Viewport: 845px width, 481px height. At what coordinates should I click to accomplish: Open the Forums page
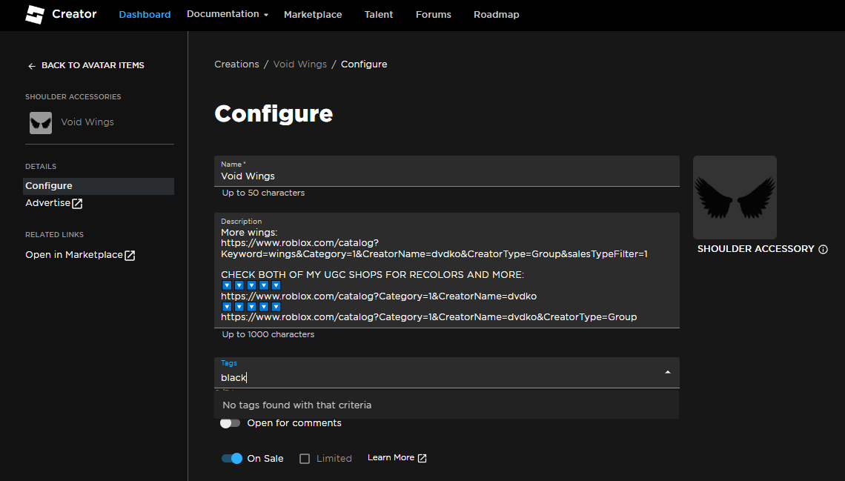(x=434, y=15)
